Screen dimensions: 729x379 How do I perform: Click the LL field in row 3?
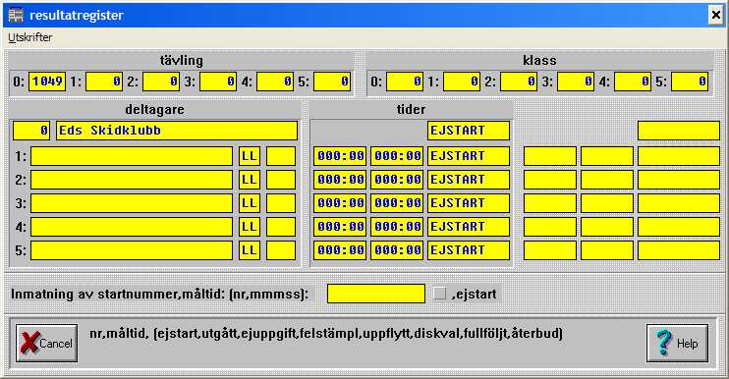point(250,203)
